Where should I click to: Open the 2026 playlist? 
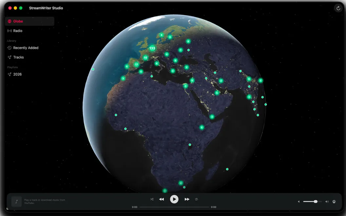[x=29, y=74]
